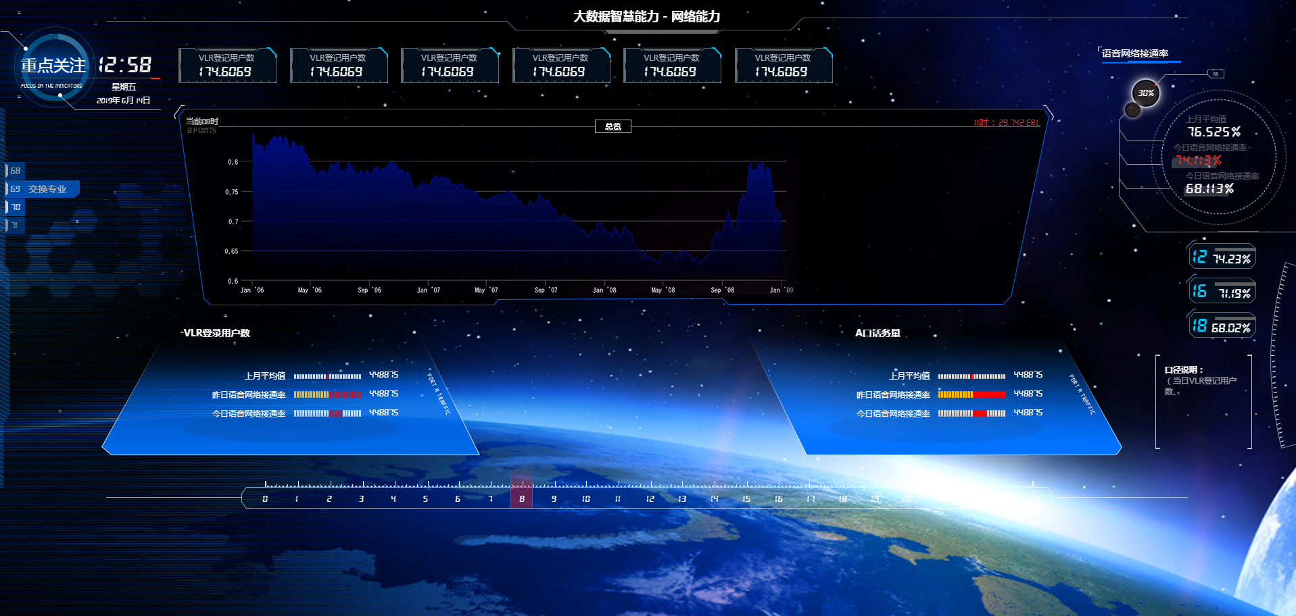
Task: Select hour 3 on the timeline
Action: (x=361, y=499)
